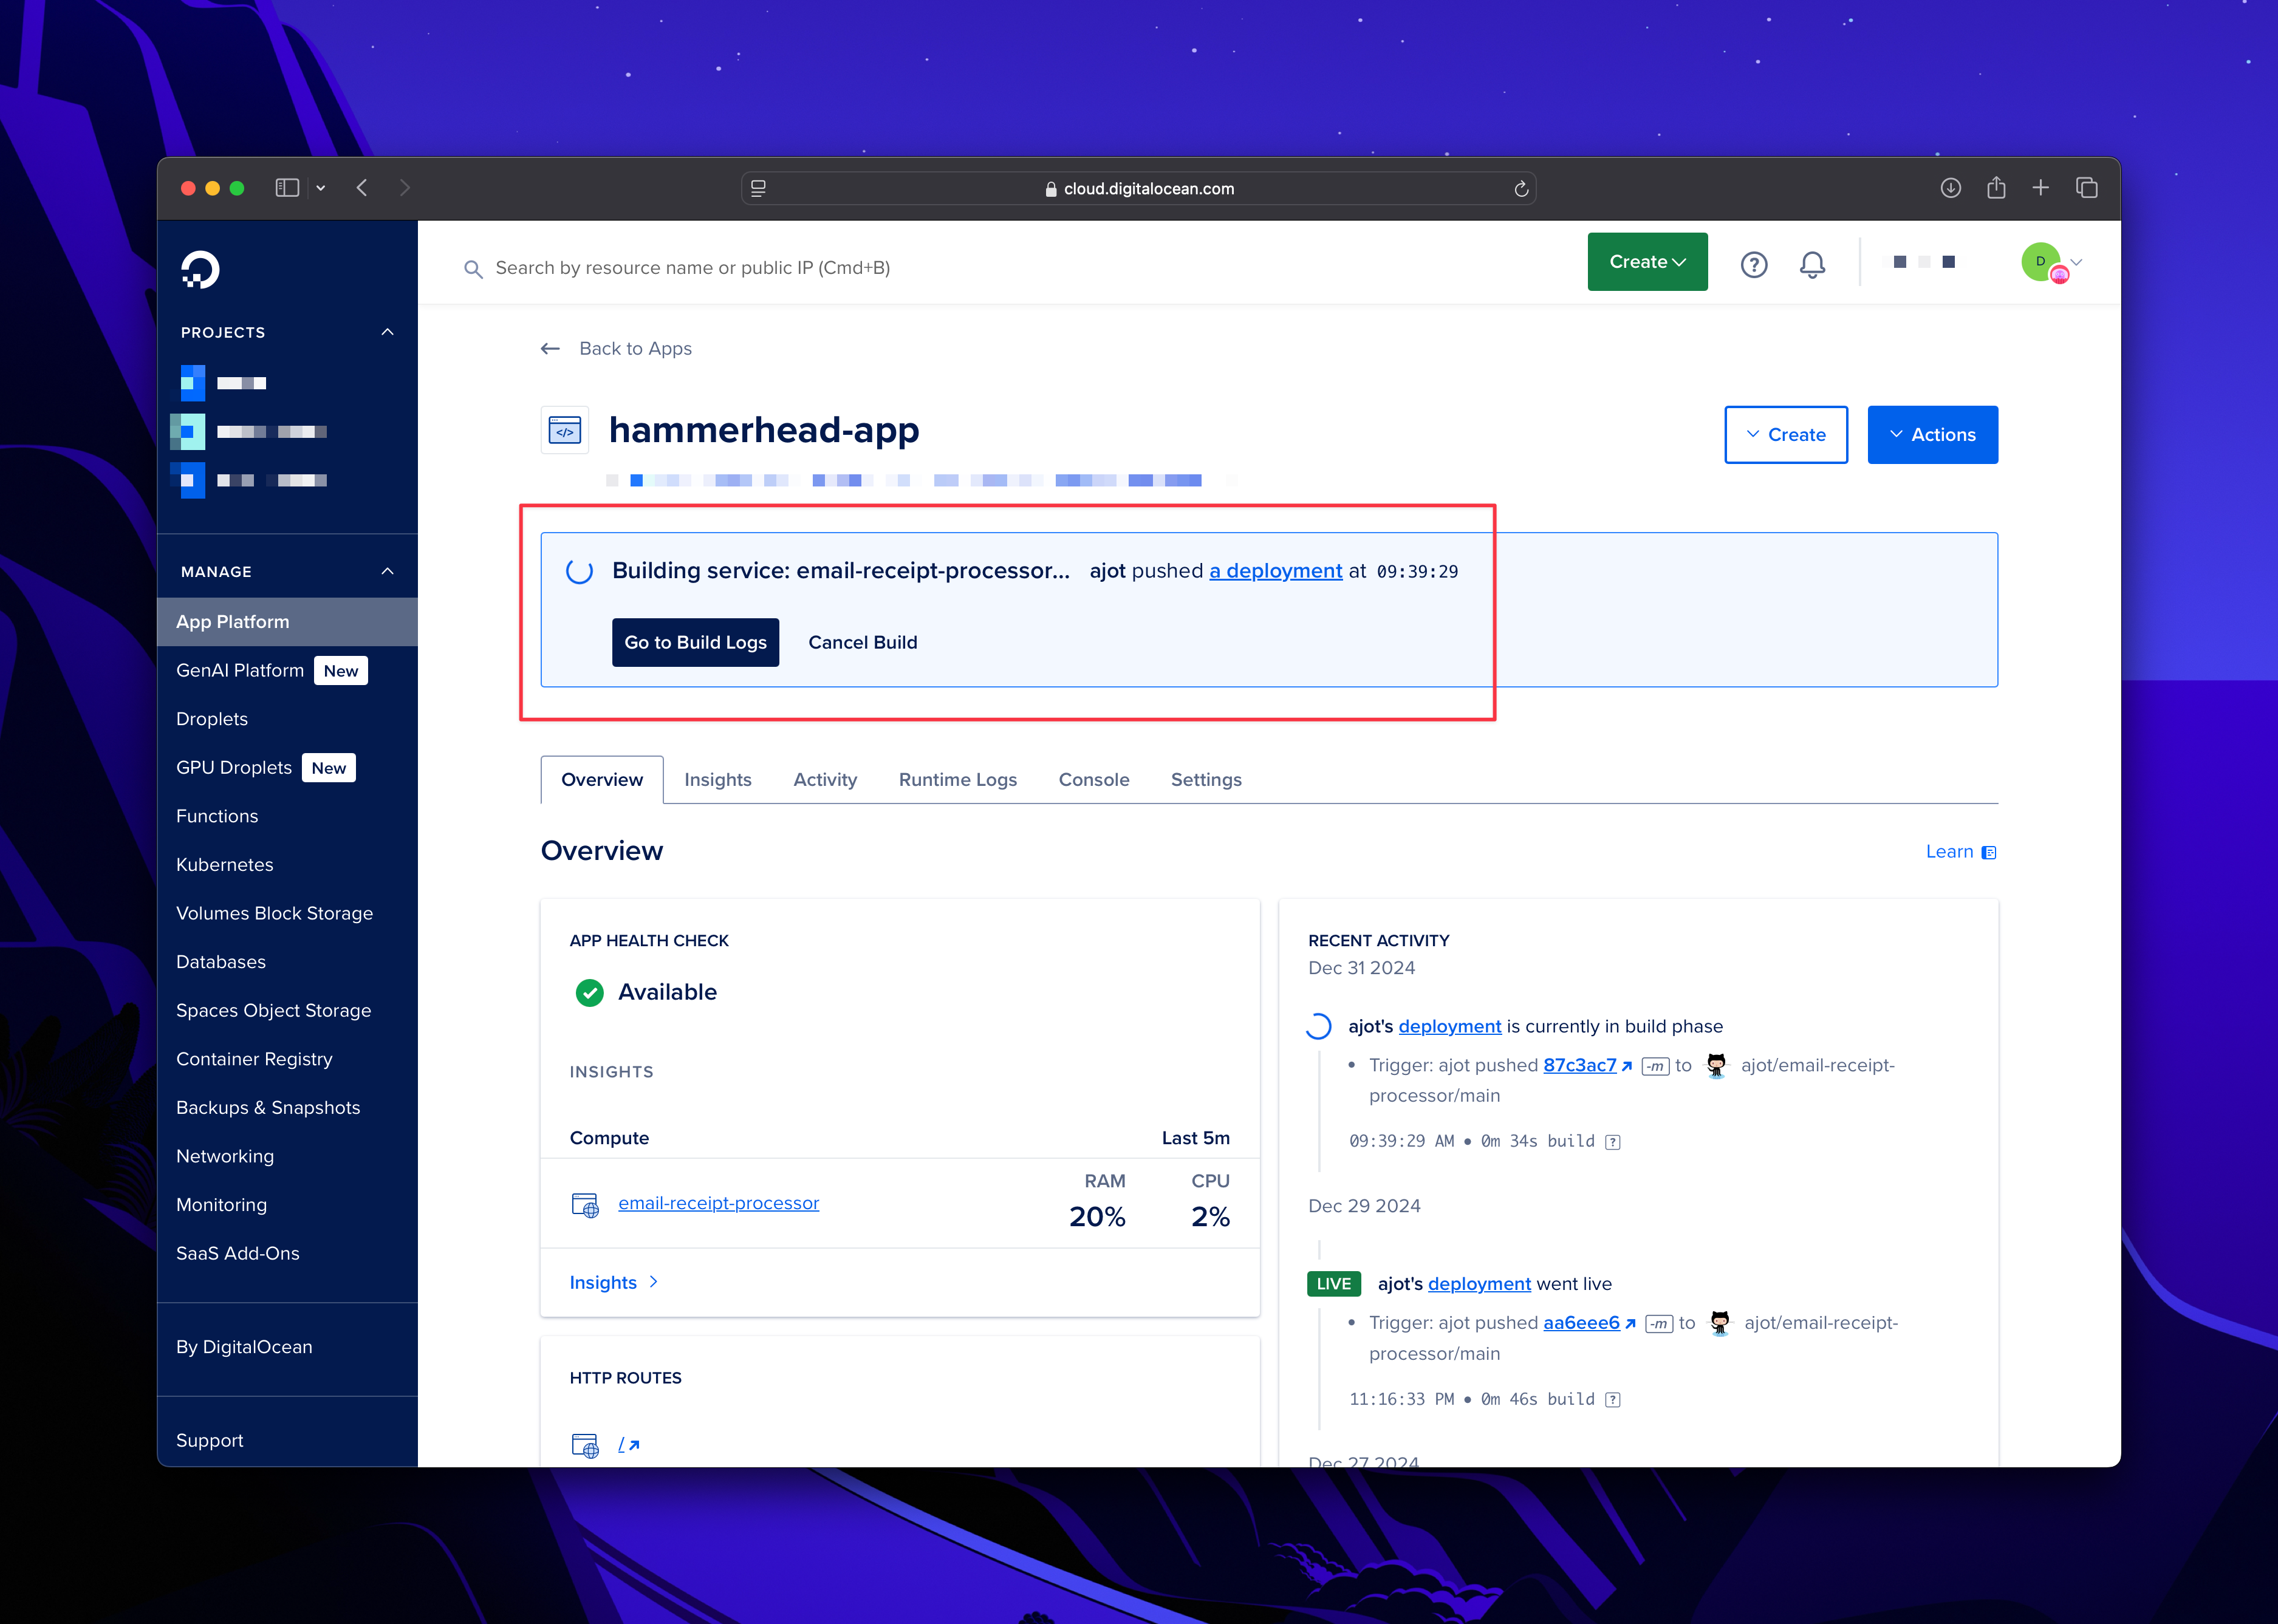Screen dimensions: 2278x1624
Task: Click the hammerhead-app code icon
Action: pyautogui.click(x=565, y=431)
